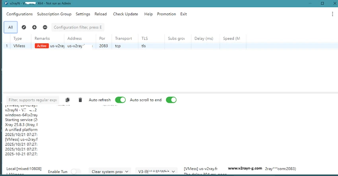
Task: Click the circled ellipsis more-options icon
Action: (45, 27)
